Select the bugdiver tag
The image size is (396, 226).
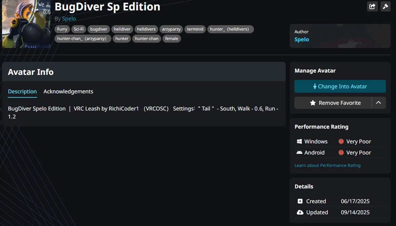99,29
